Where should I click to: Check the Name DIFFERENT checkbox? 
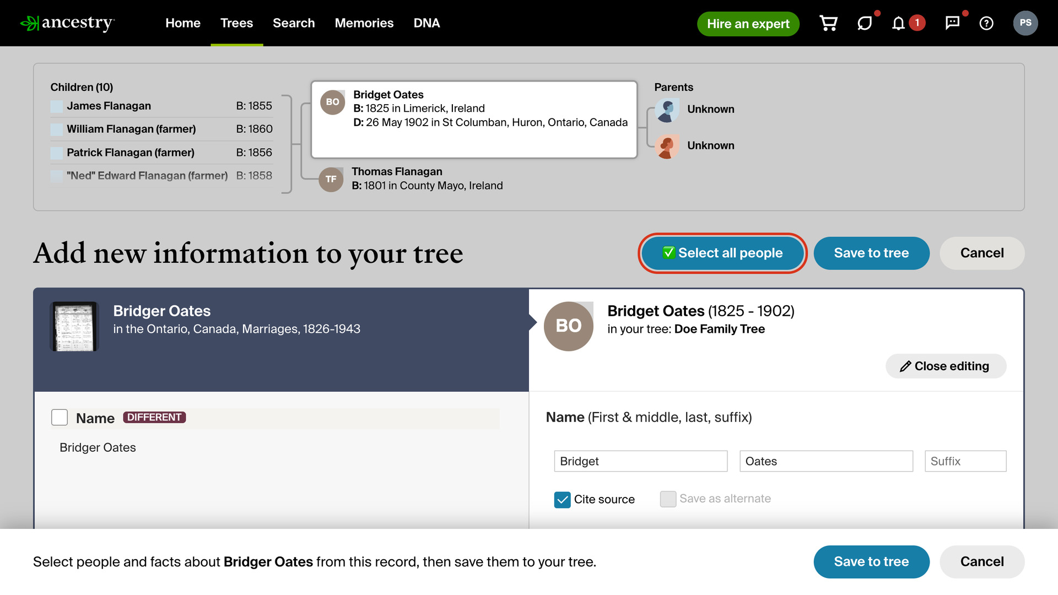(x=60, y=417)
